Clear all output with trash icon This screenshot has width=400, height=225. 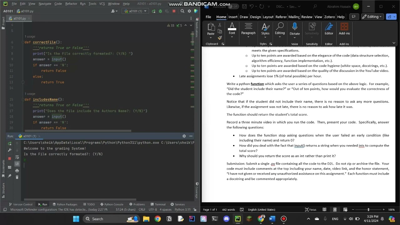17,177
